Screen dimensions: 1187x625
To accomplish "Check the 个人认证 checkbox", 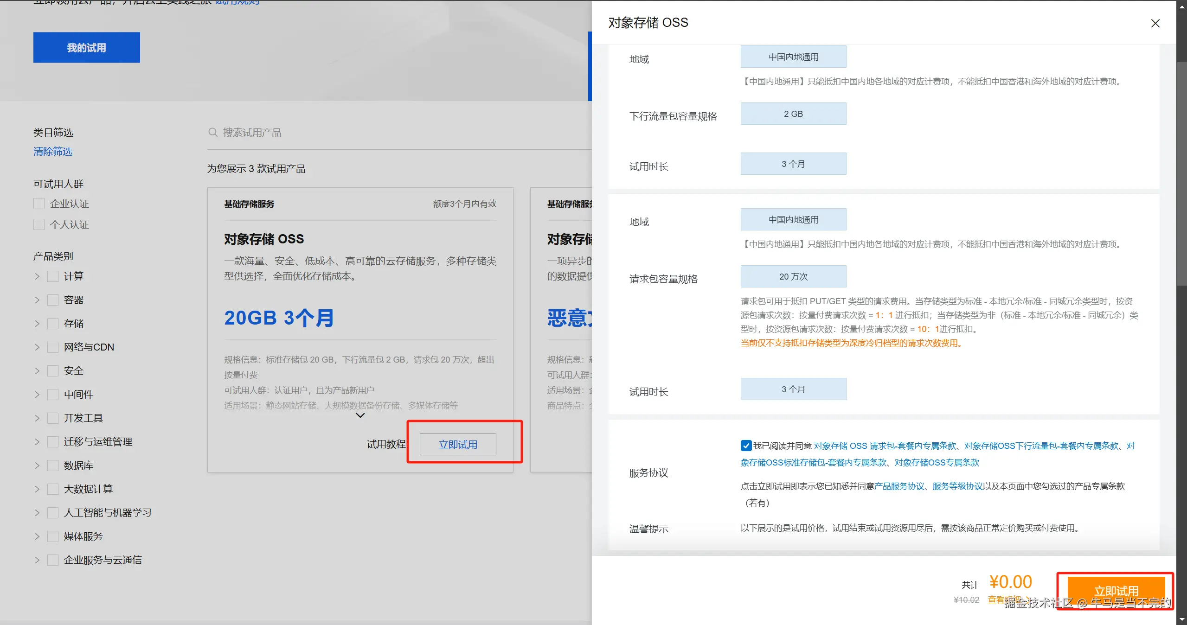I will 39,224.
